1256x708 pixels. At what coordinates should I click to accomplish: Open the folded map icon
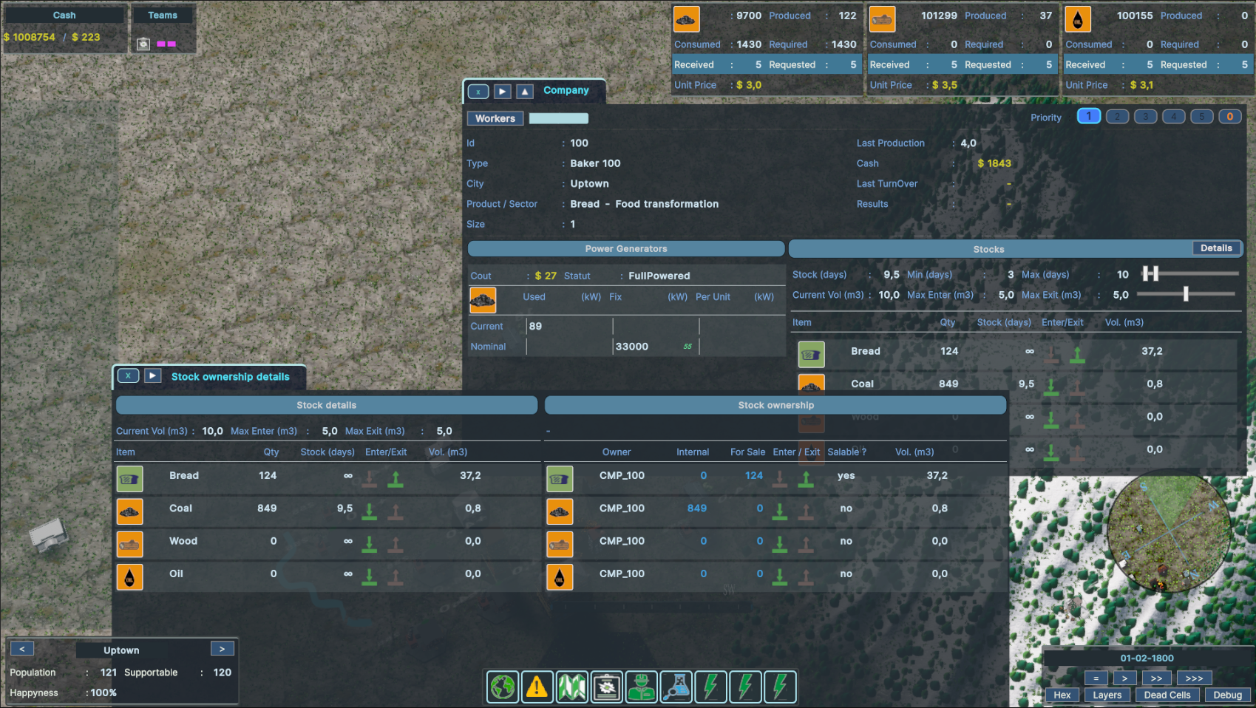(x=572, y=687)
